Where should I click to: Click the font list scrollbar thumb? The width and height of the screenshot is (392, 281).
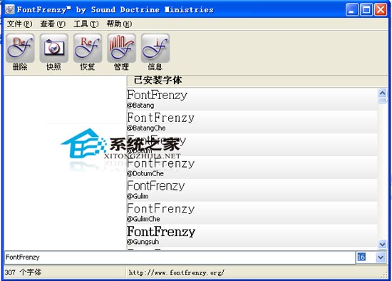pyautogui.click(x=382, y=101)
